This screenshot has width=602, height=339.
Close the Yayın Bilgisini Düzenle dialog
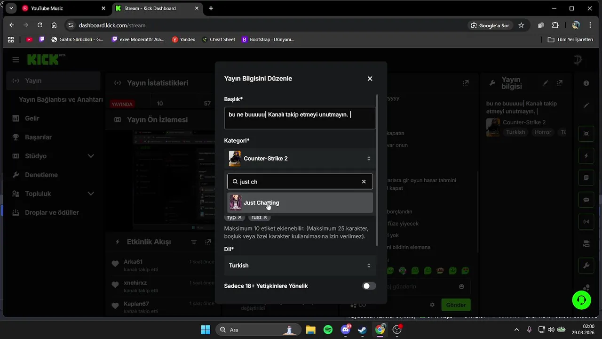(x=370, y=79)
